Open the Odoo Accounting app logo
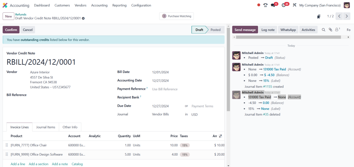354x167 pixels. pos(5,5)
